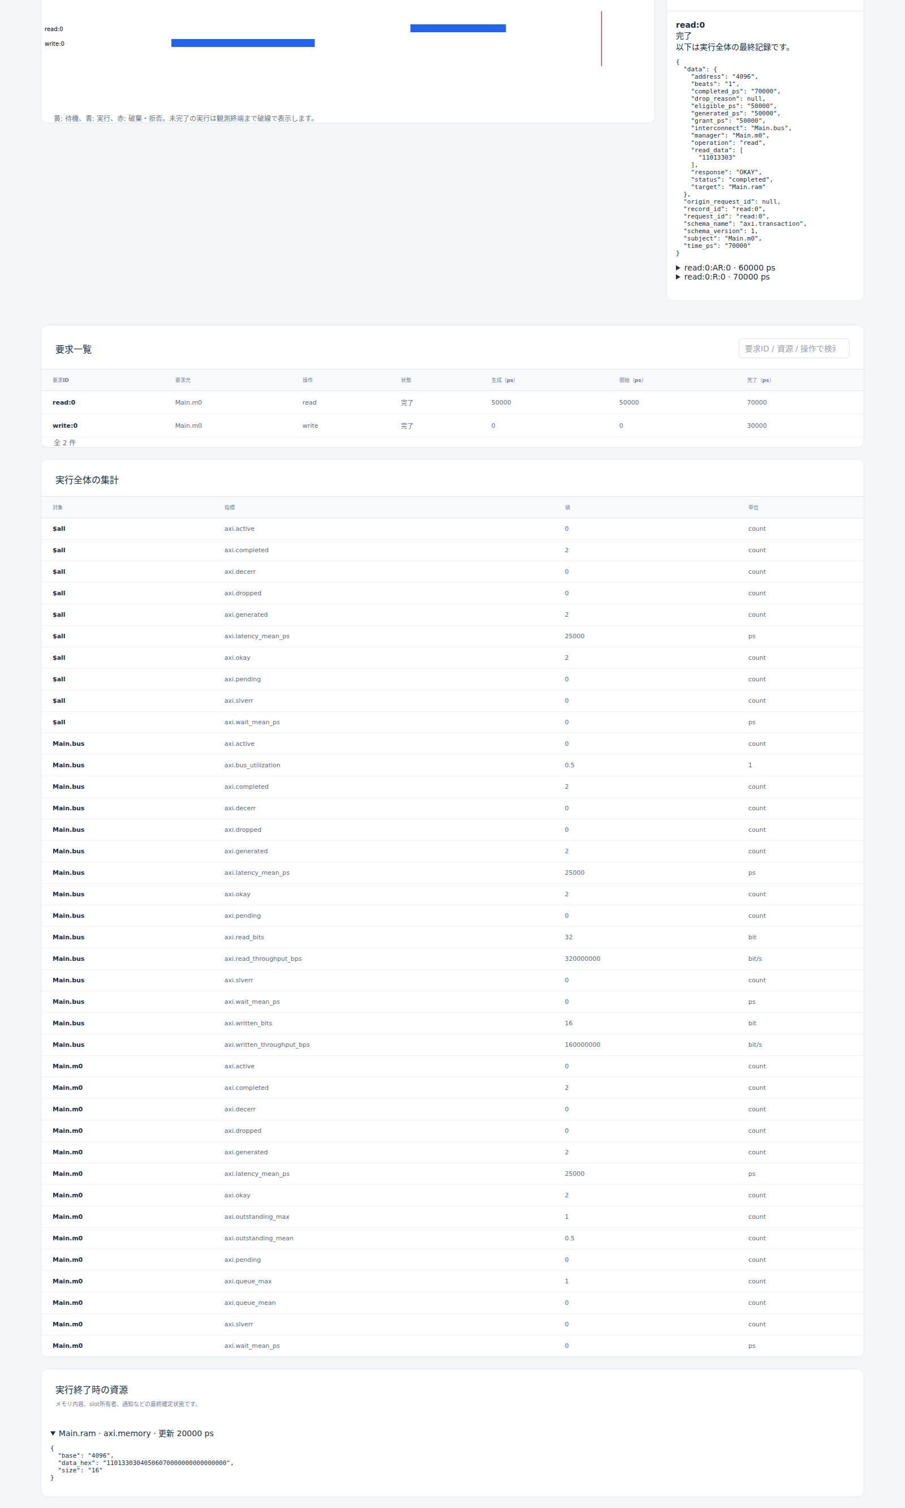Click the write:0 label in the timeline
The image size is (905, 1508).
coord(54,44)
